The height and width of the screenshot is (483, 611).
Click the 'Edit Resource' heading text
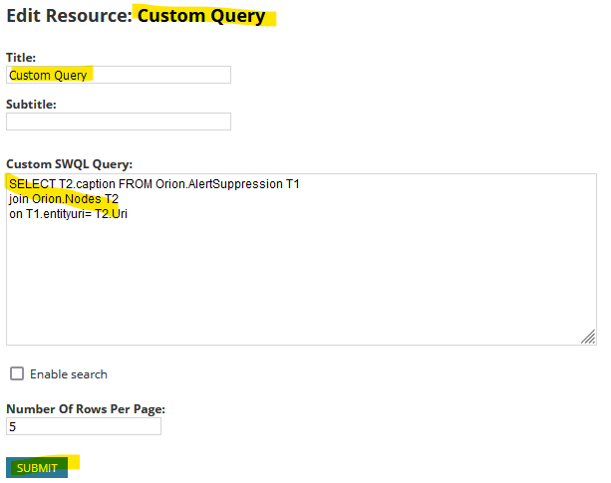tap(70, 16)
